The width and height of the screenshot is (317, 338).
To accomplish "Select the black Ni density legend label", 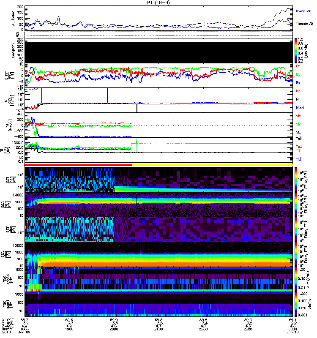I will point(298,99).
